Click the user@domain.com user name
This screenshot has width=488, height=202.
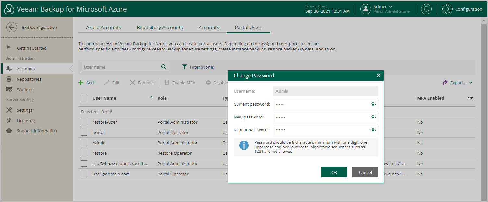coord(111,174)
